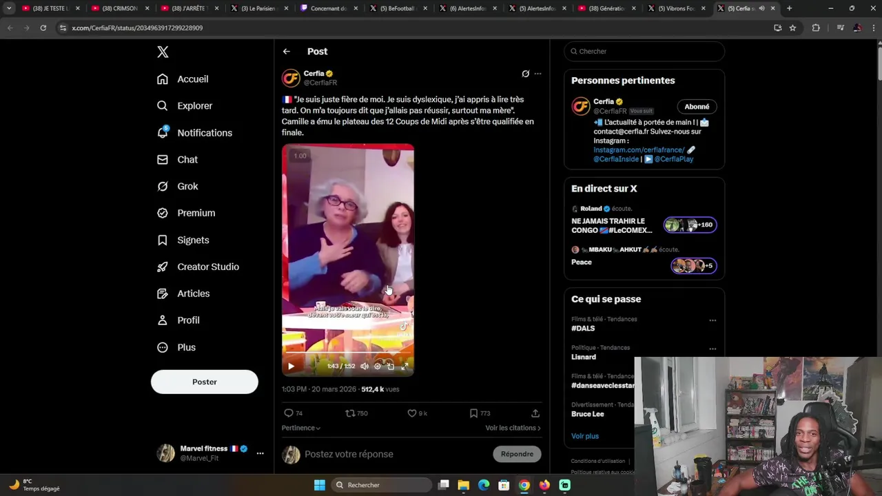Click Voir plus under trends

[x=585, y=436]
